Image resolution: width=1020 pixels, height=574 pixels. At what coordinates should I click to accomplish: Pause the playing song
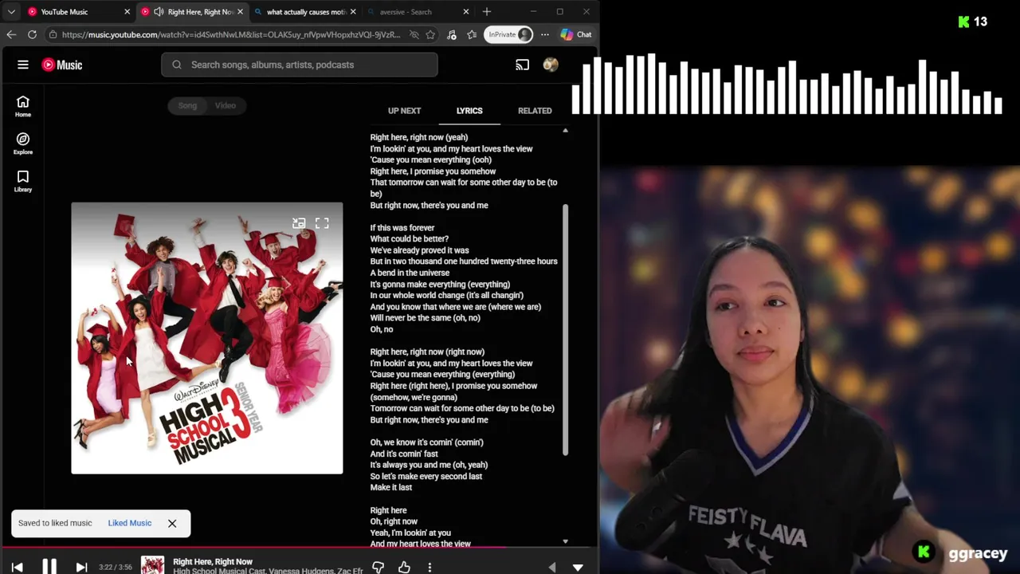pos(49,567)
